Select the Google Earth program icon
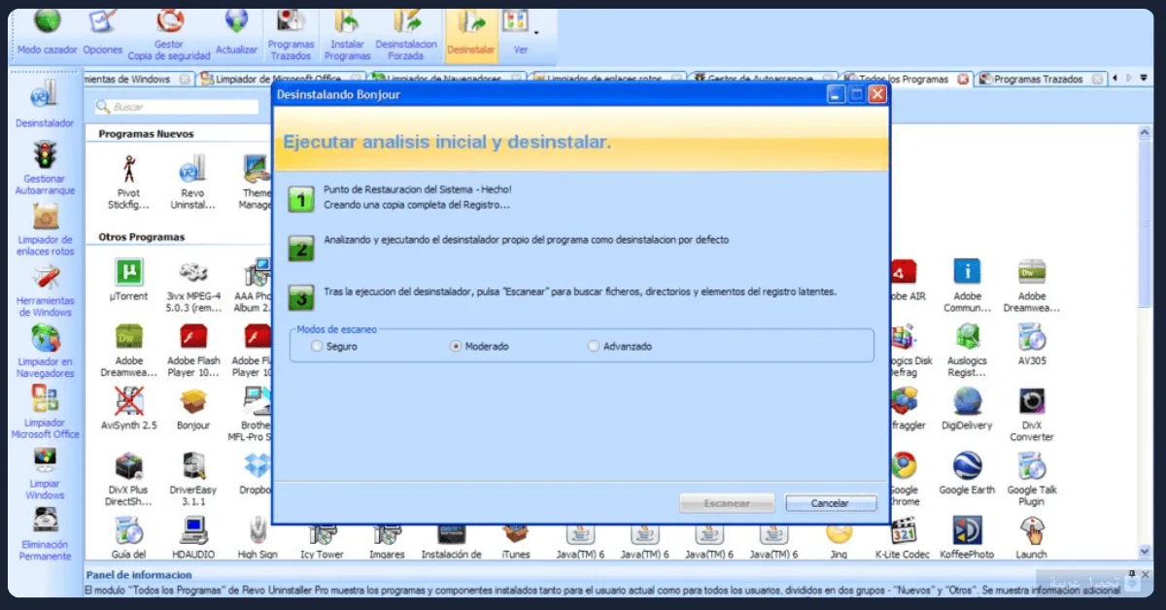1166x610 pixels. [967, 473]
